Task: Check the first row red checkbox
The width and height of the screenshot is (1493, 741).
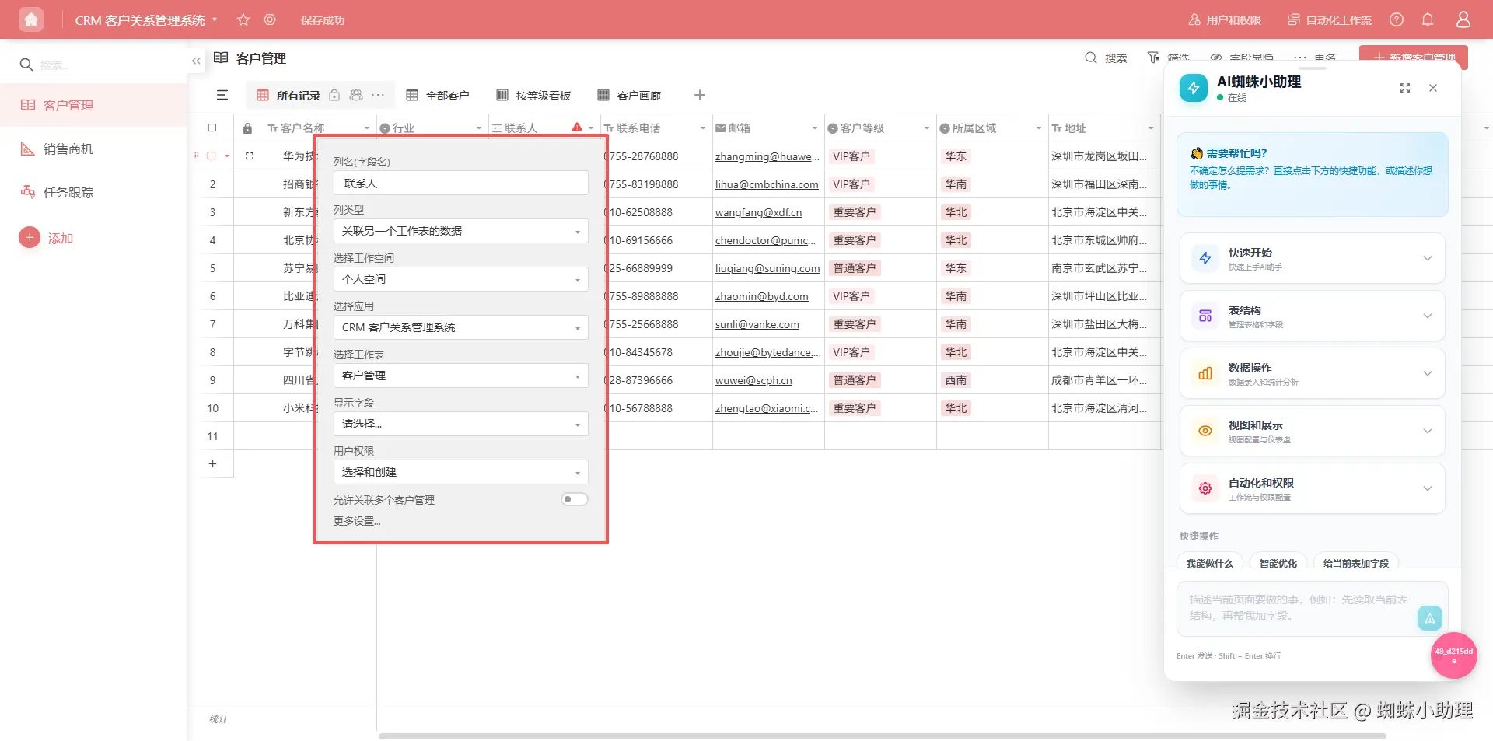Action: coord(211,156)
